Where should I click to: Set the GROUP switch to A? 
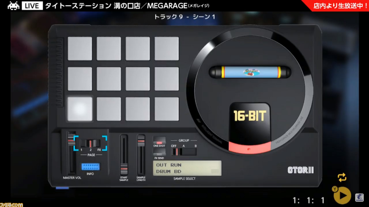point(184,146)
